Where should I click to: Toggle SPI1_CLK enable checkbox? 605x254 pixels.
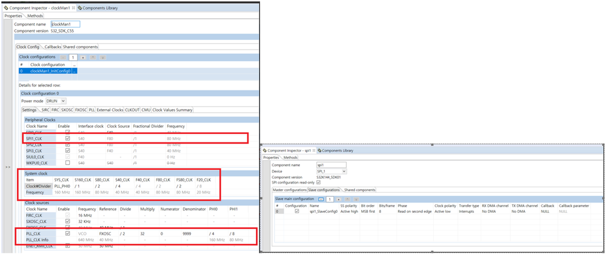pos(68,138)
